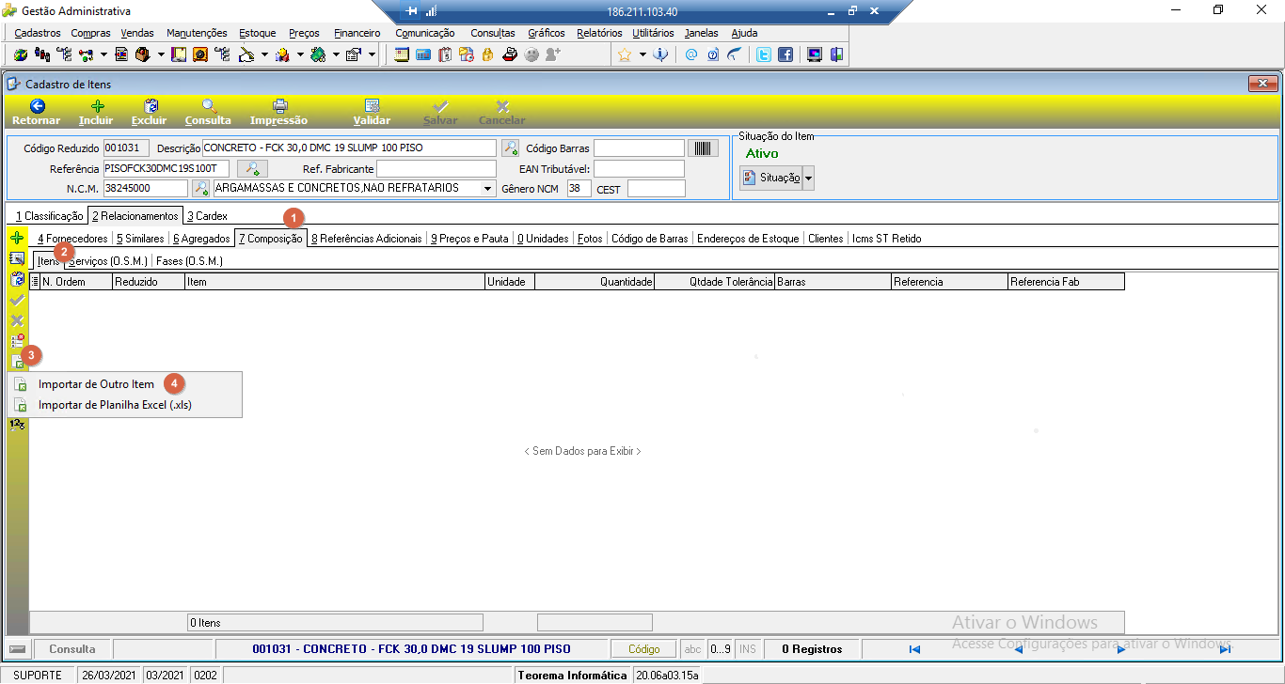Click the green plus Incluir icon
The width and height of the screenshot is (1285, 684).
point(97,107)
